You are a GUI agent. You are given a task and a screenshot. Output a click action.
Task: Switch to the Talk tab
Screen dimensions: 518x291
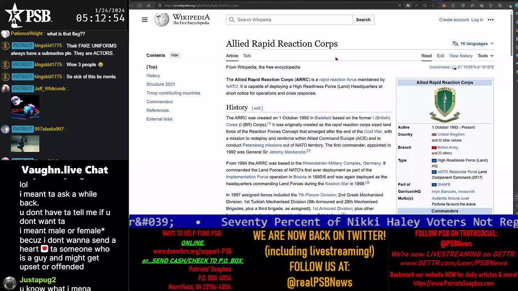[x=247, y=56]
